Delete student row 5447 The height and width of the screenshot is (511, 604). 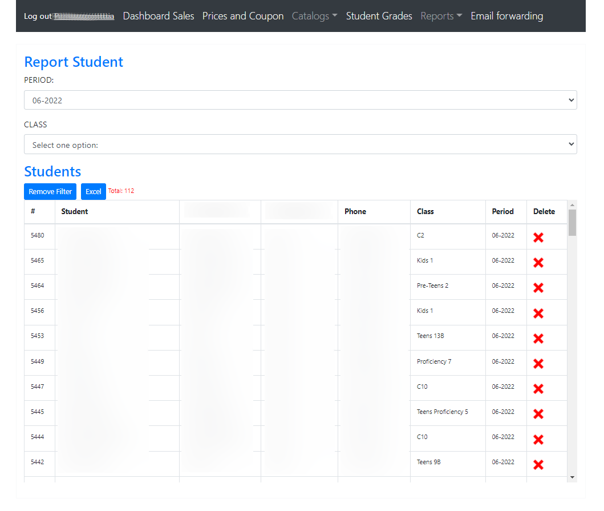click(538, 389)
